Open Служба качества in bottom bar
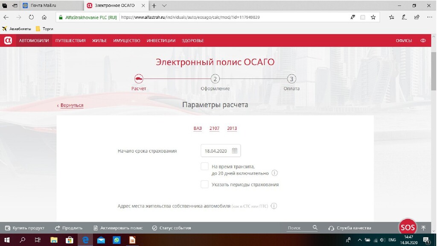Screen dimensions: 437x246 350,228
